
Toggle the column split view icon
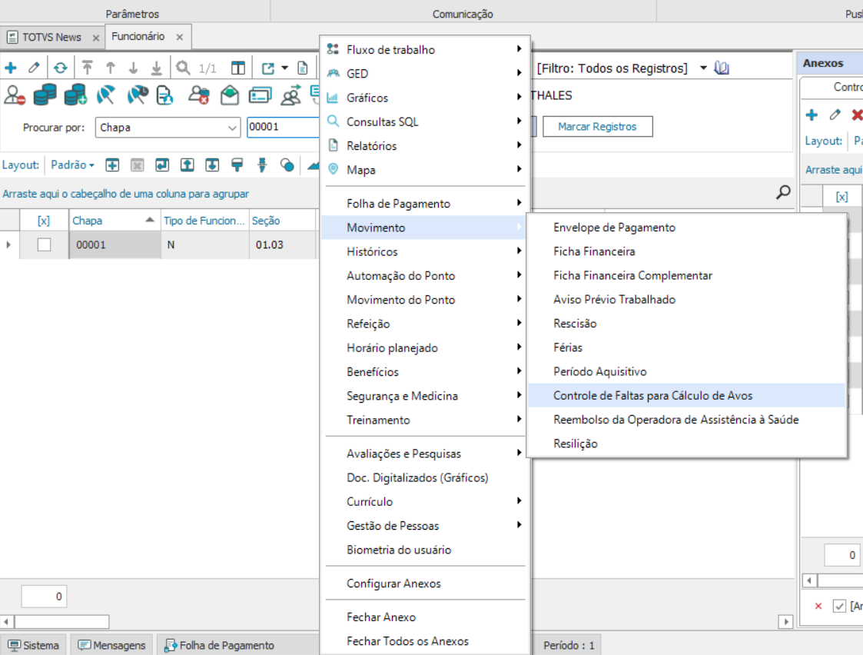tap(237, 68)
